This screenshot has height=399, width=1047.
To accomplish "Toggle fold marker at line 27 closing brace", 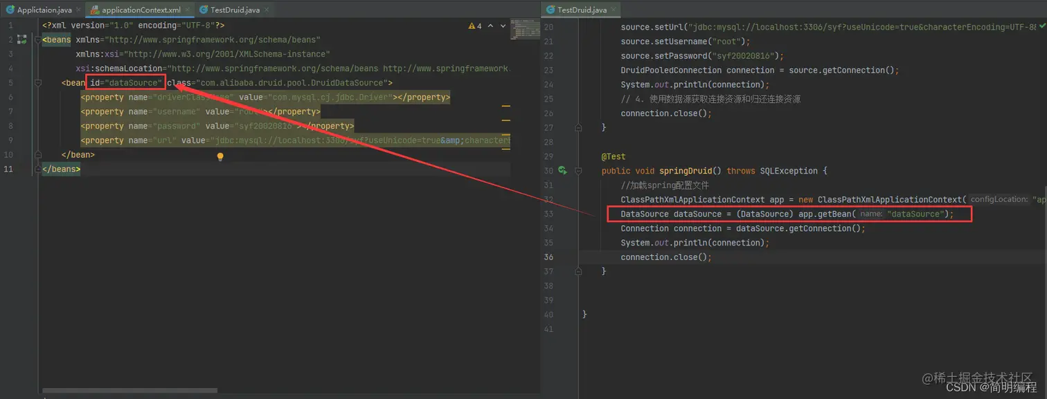I will coord(579,127).
